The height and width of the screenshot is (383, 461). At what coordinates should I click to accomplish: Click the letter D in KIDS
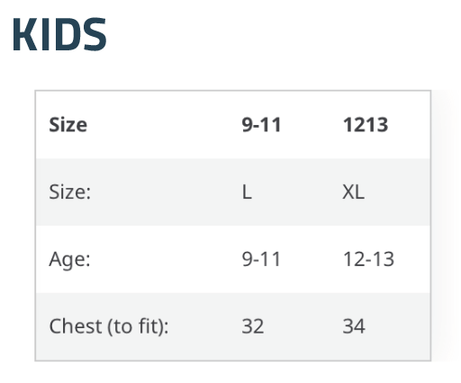tap(66, 34)
